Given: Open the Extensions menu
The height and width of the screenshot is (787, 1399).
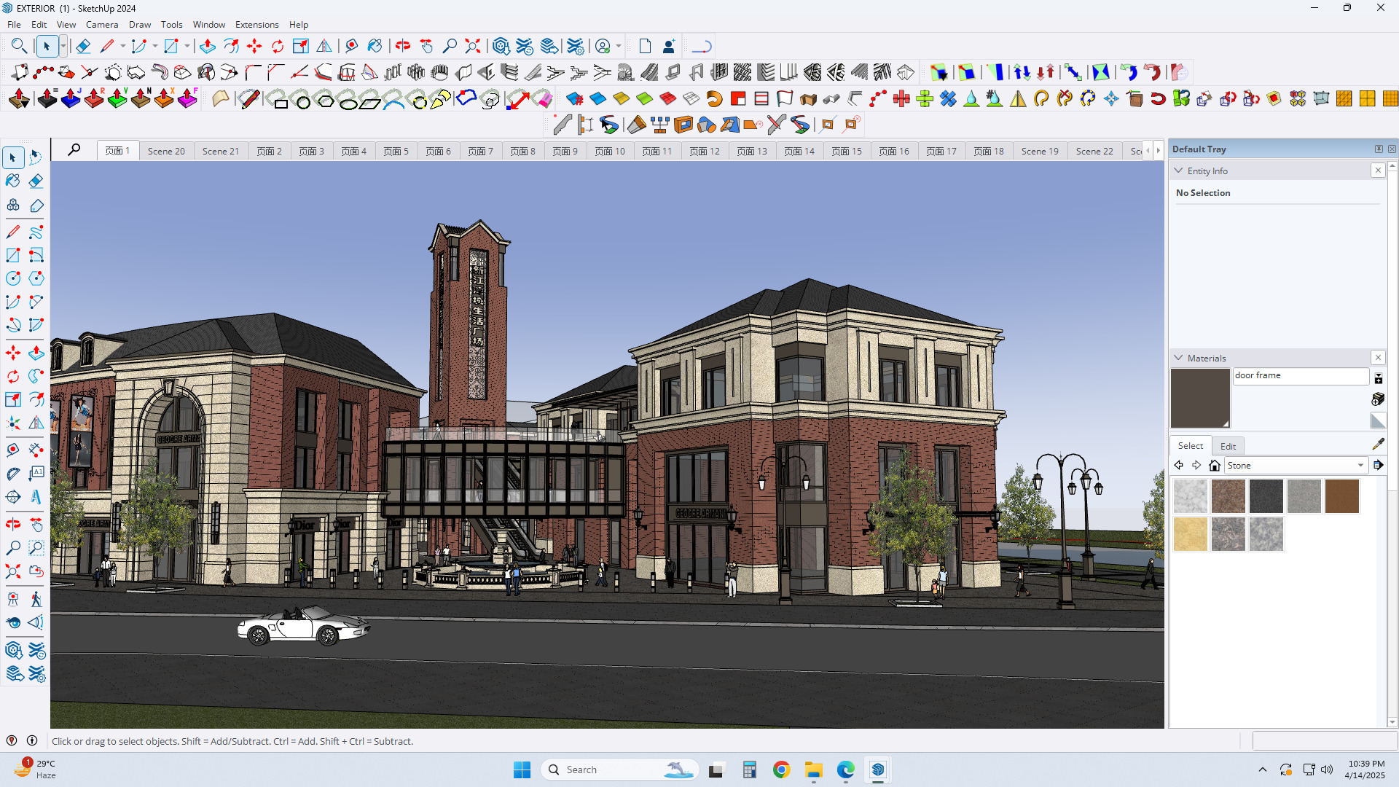Looking at the screenshot, I should (256, 24).
